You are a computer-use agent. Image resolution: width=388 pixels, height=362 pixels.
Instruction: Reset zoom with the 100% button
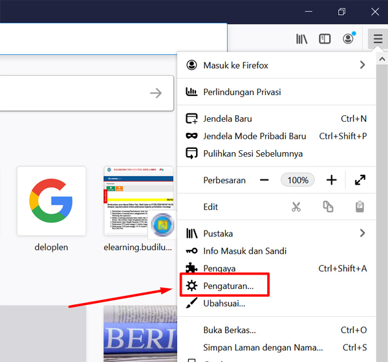pos(297,180)
